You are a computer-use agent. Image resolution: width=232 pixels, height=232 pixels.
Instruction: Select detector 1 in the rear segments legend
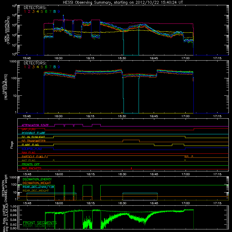click(x=25, y=67)
